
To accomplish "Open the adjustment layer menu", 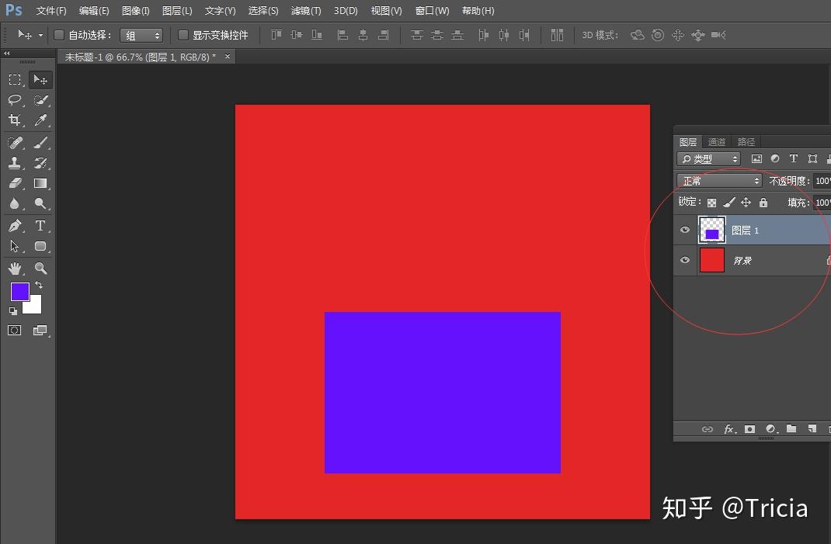I will 771,429.
